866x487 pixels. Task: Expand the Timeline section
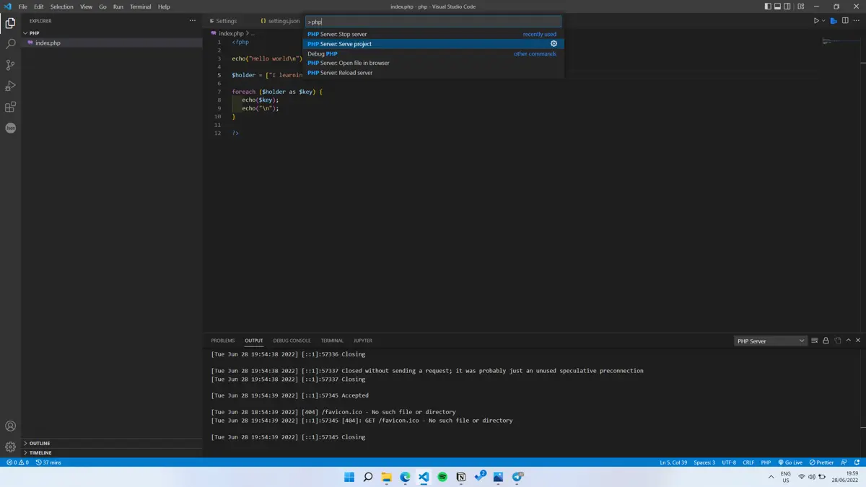[x=112, y=453]
